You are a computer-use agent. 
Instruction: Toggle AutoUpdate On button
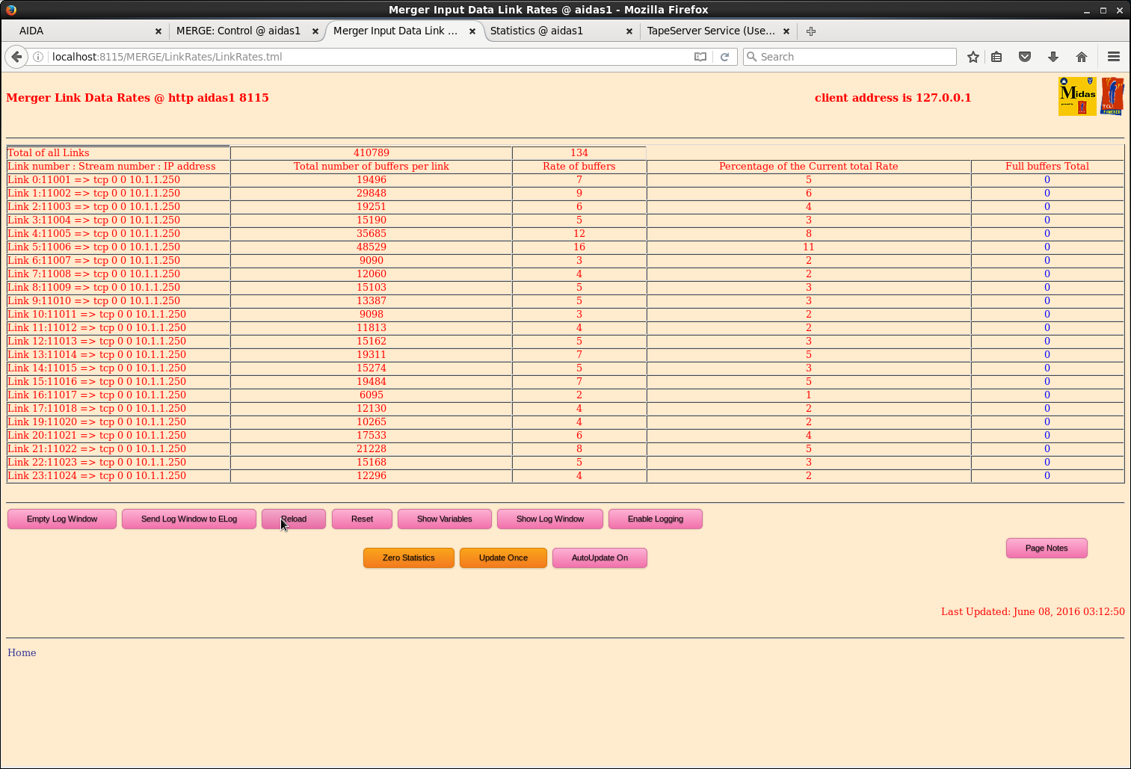click(600, 558)
